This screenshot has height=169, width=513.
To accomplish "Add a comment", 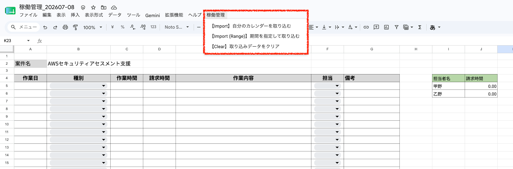I will click(376, 27).
